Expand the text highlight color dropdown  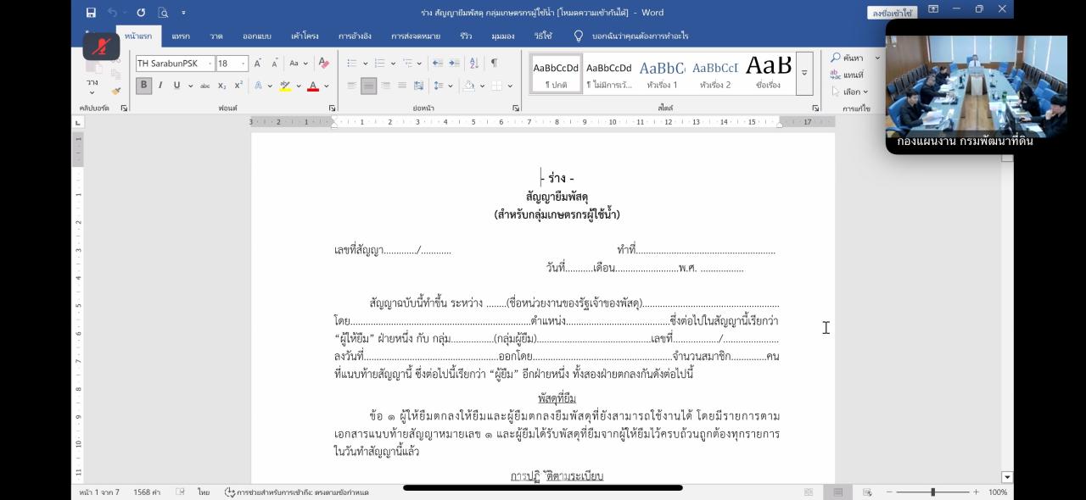coord(298,86)
